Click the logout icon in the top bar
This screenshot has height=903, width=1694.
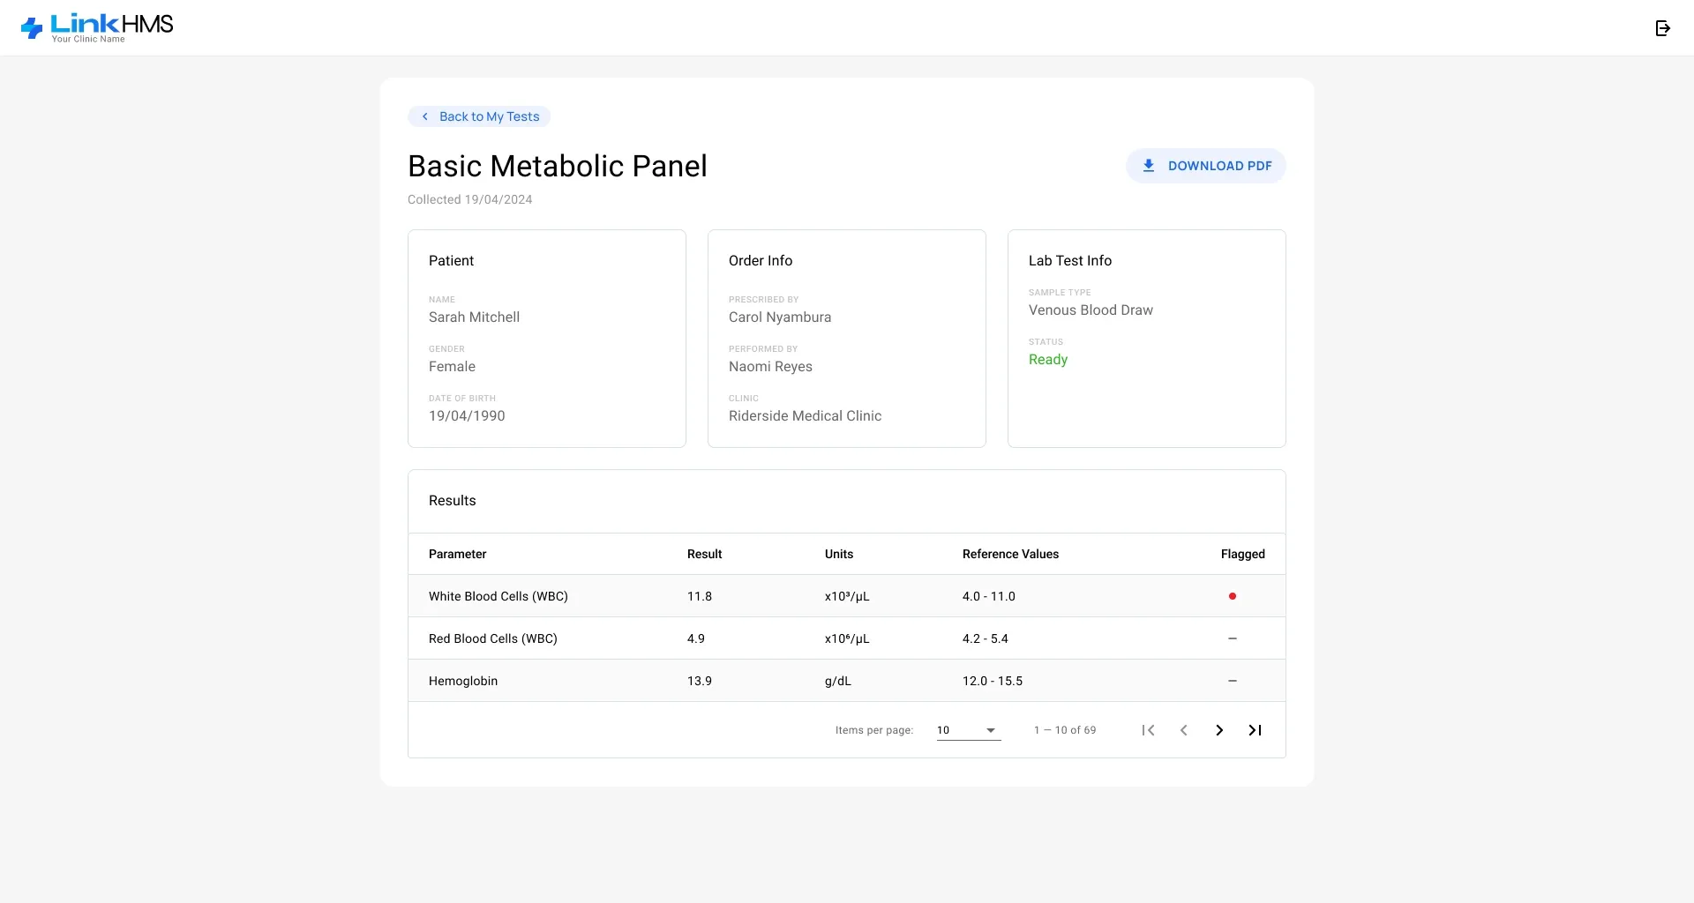click(1662, 28)
